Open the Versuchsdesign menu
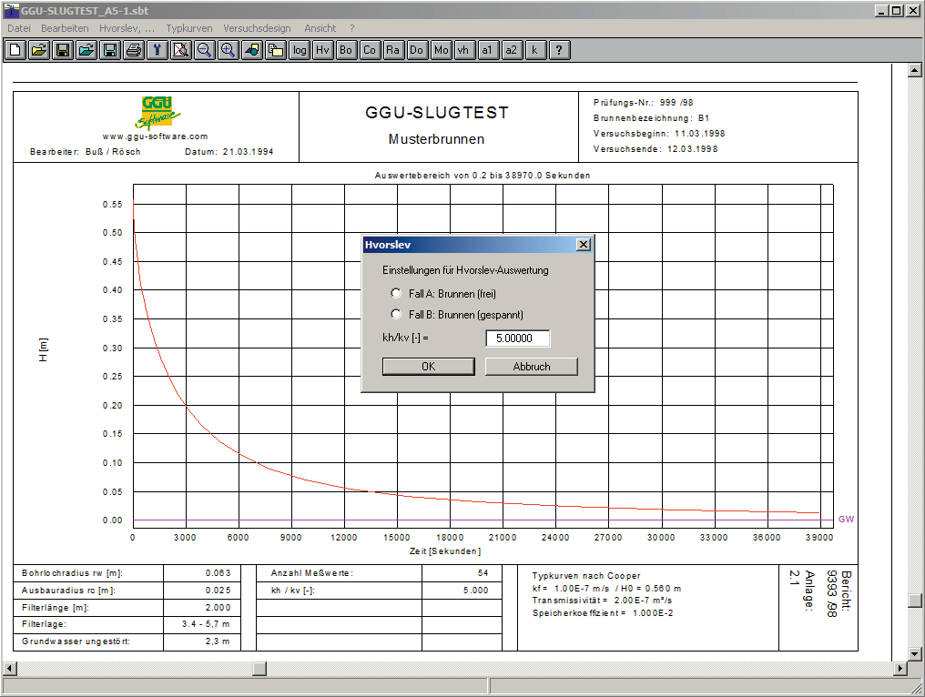Screen dimensions: 925x697 coord(257,28)
